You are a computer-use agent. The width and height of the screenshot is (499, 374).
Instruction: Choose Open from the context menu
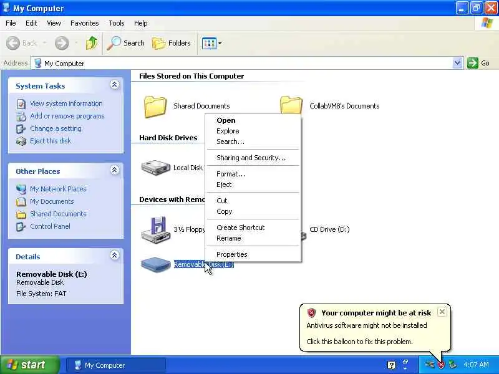click(x=253, y=120)
